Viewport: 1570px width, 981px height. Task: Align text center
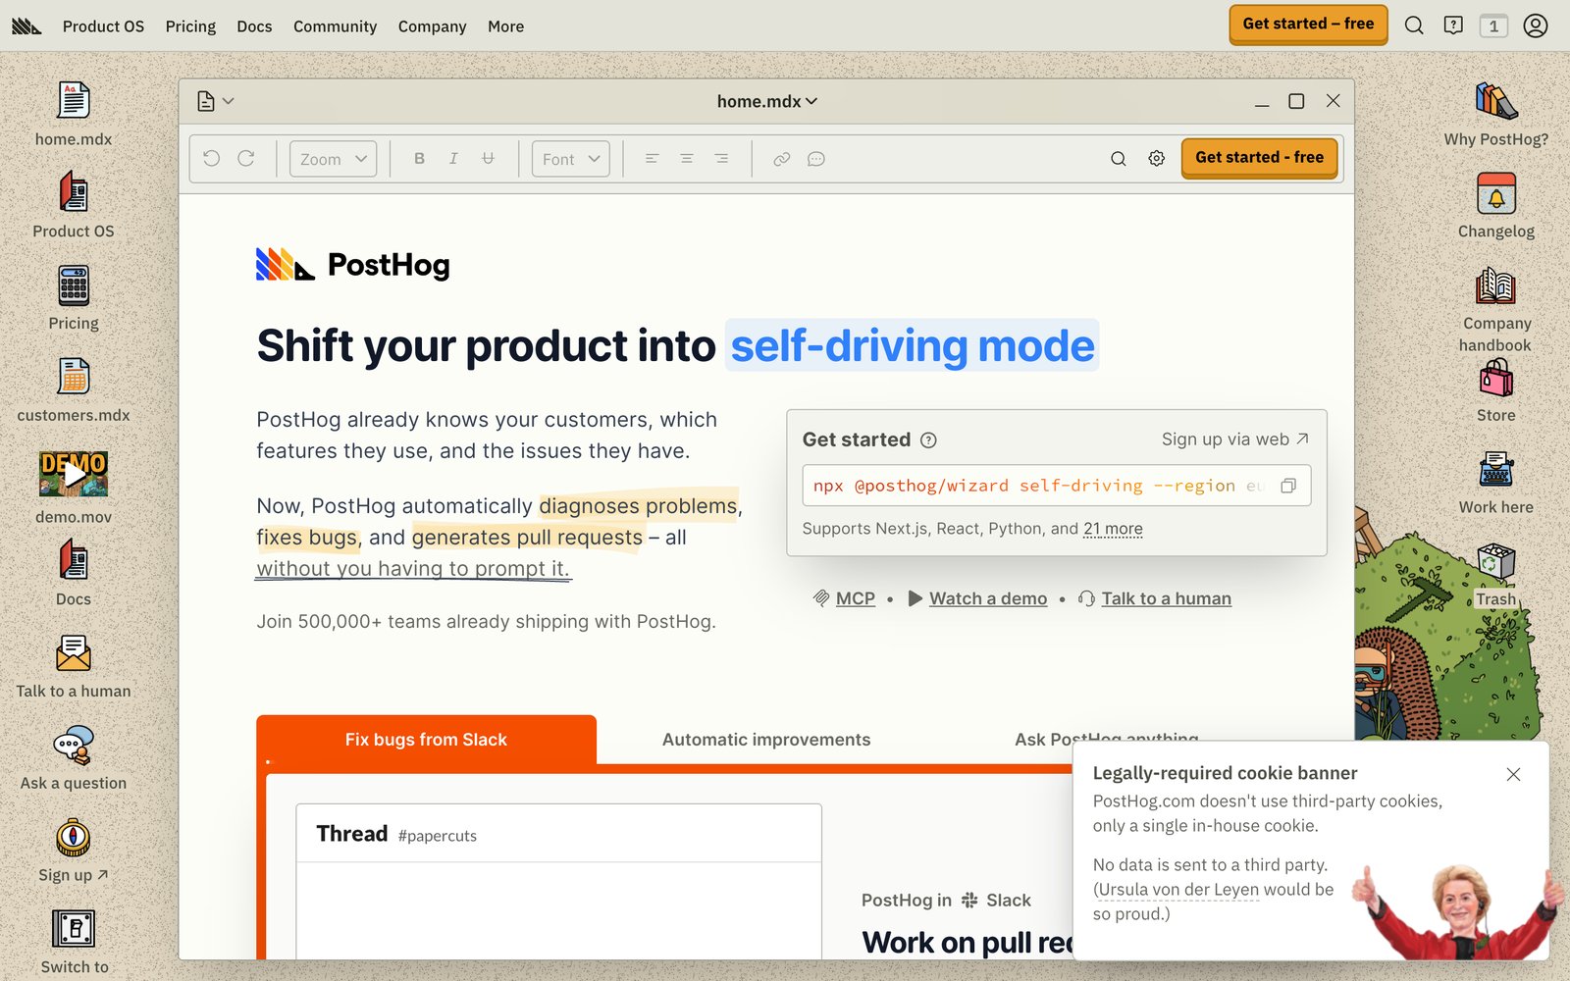(x=687, y=158)
